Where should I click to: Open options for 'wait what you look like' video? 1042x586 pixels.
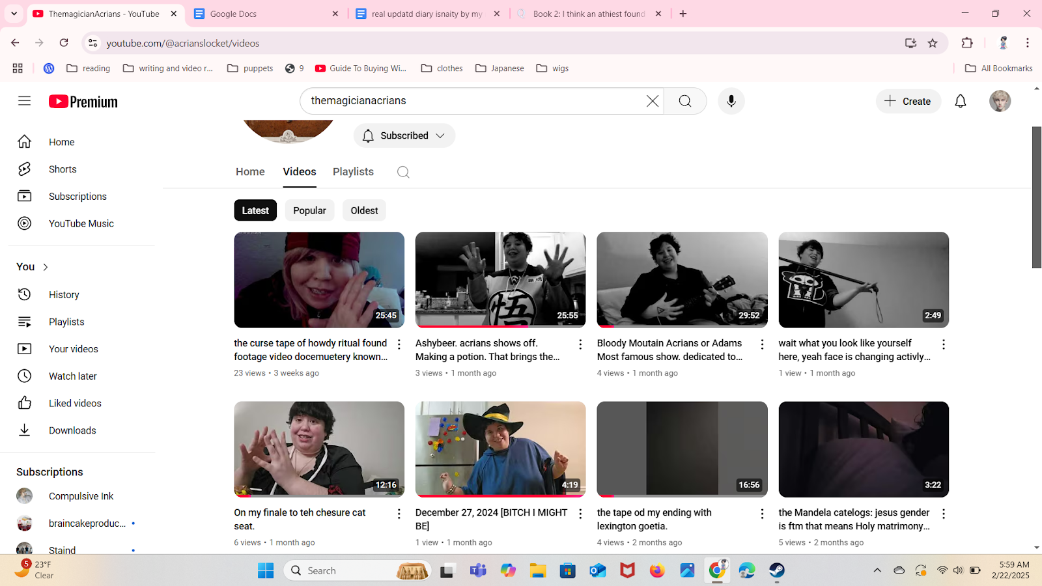(943, 344)
